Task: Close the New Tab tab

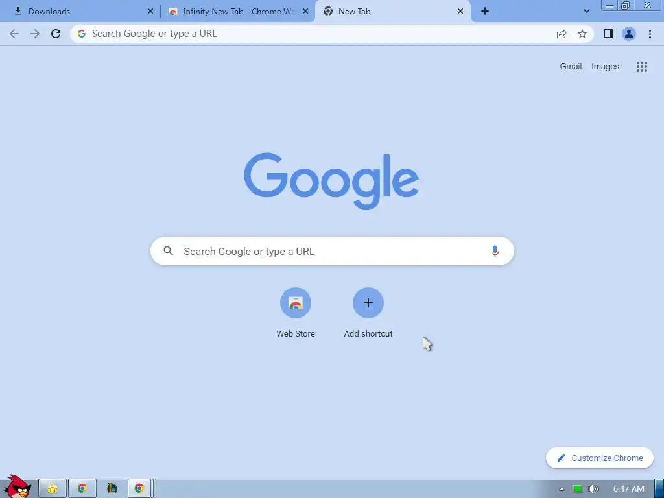Action: pyautogui.click(x=460, y=12)
